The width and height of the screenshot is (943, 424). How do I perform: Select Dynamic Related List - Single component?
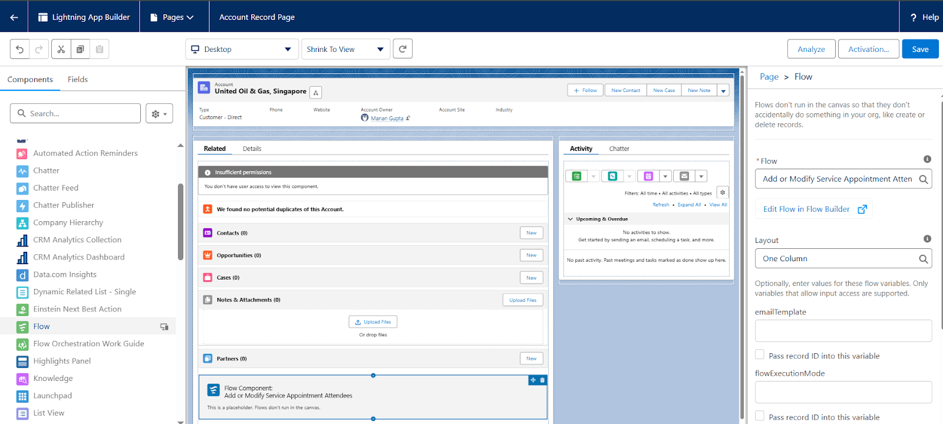pos(84,292)
